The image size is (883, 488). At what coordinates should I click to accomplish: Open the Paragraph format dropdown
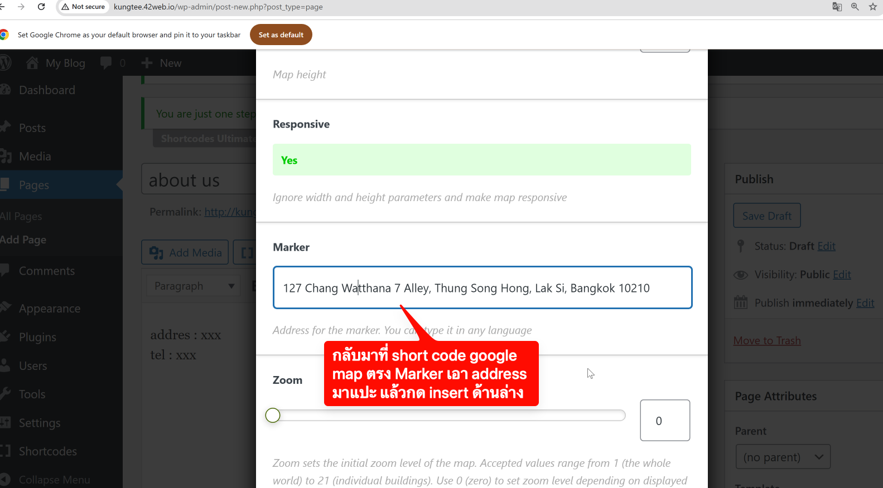pyautogui.click(x=193, y=286)
